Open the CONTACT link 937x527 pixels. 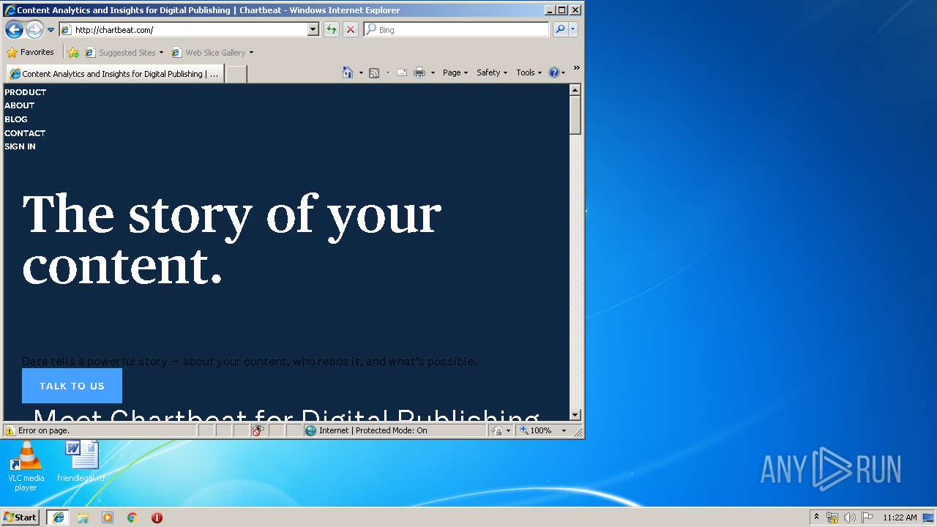(x=25, y=133)
